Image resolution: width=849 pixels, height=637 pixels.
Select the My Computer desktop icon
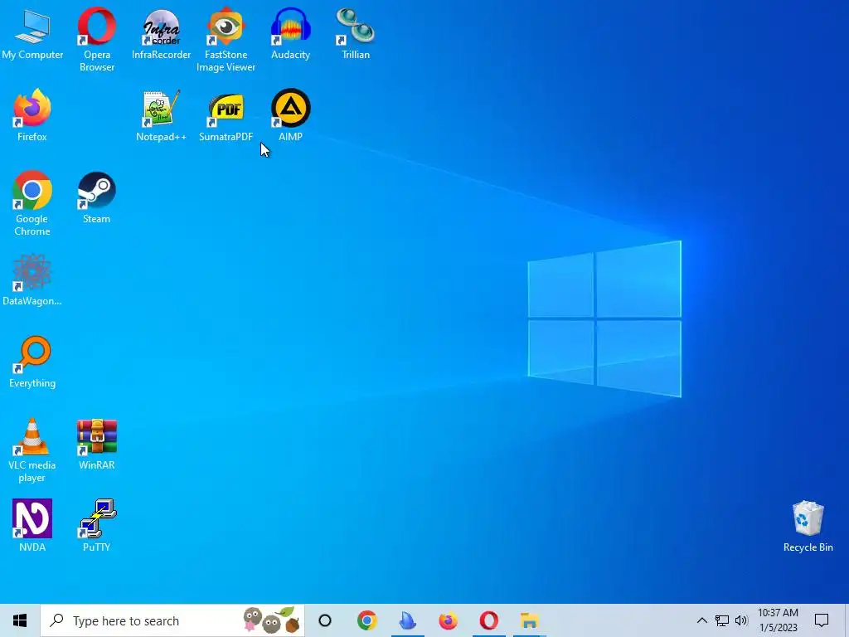[32, 33]
